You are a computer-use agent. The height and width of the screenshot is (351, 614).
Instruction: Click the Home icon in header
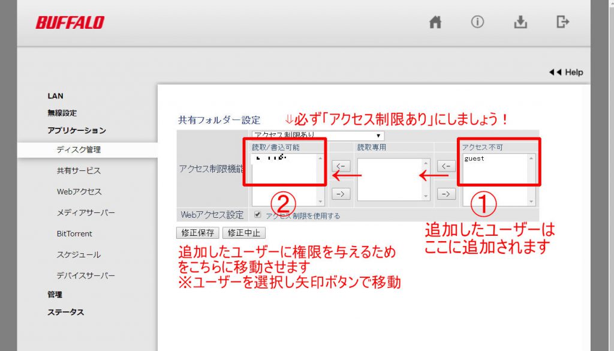pos(435,22)
